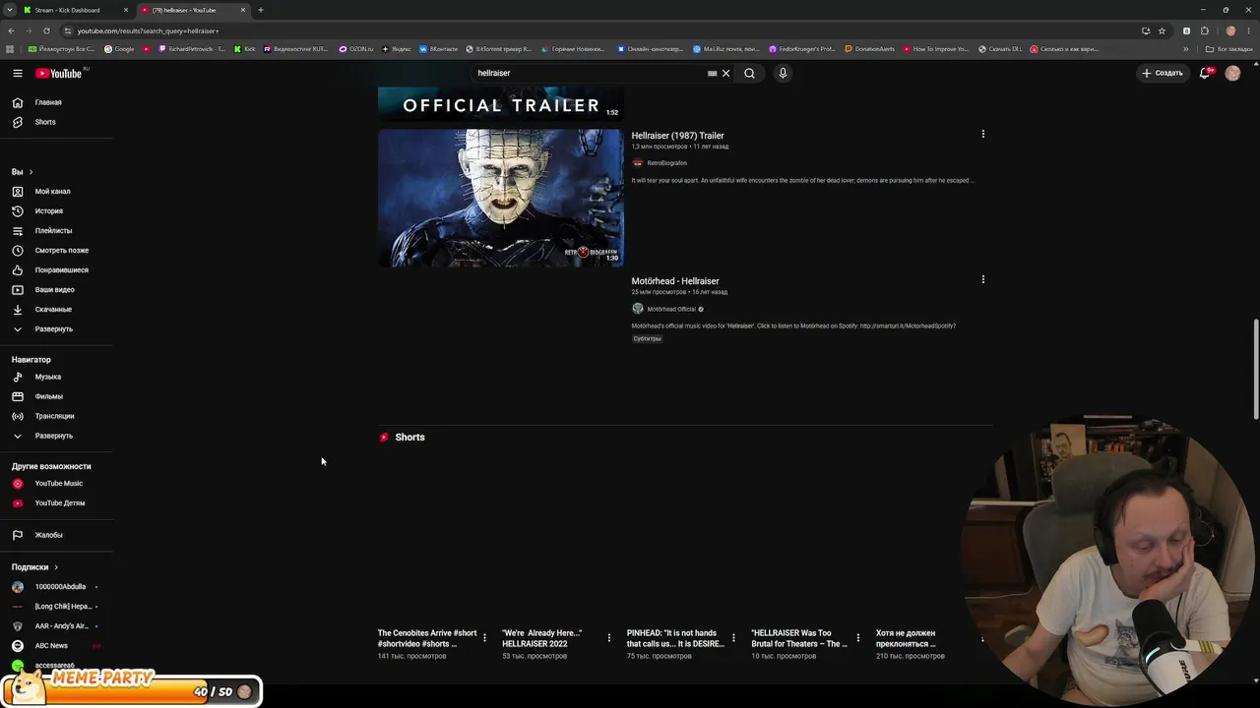
Task: Open YouTube Music link
Action: pos(58,484)
